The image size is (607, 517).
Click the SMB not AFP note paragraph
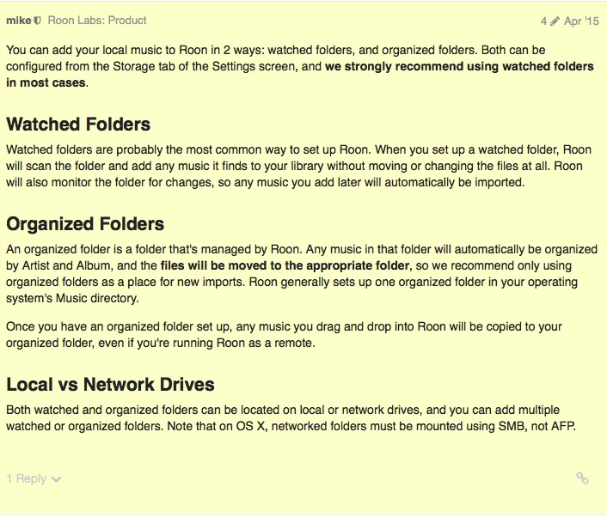[x=291, y=418]
